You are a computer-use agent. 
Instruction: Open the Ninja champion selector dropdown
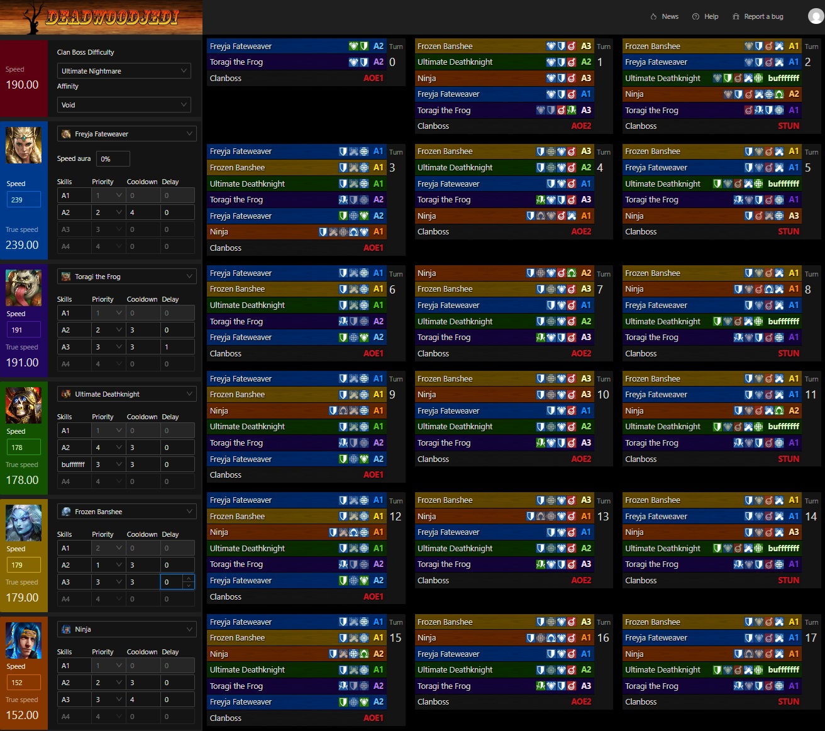127,629
